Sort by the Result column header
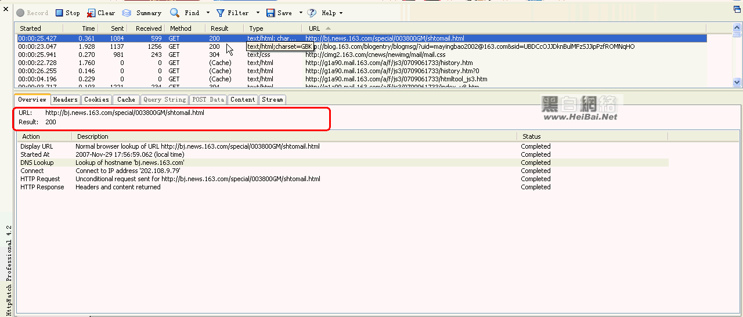743x317 pixels. pyautogui.click(x=225, y=28)
